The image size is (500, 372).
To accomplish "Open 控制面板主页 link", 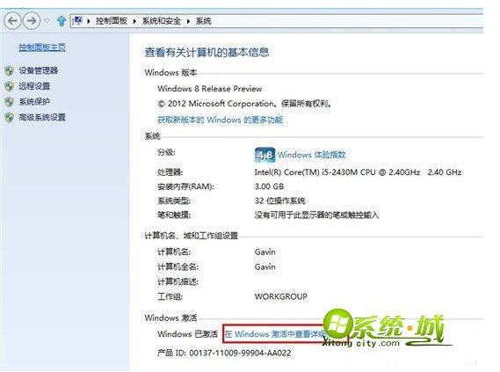I will (42, 47).
